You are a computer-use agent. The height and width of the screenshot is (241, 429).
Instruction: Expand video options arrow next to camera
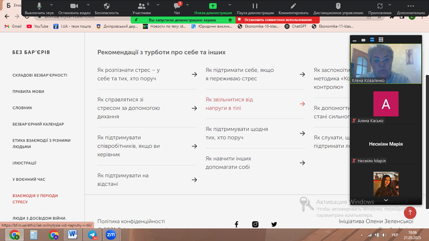[88, 5]
